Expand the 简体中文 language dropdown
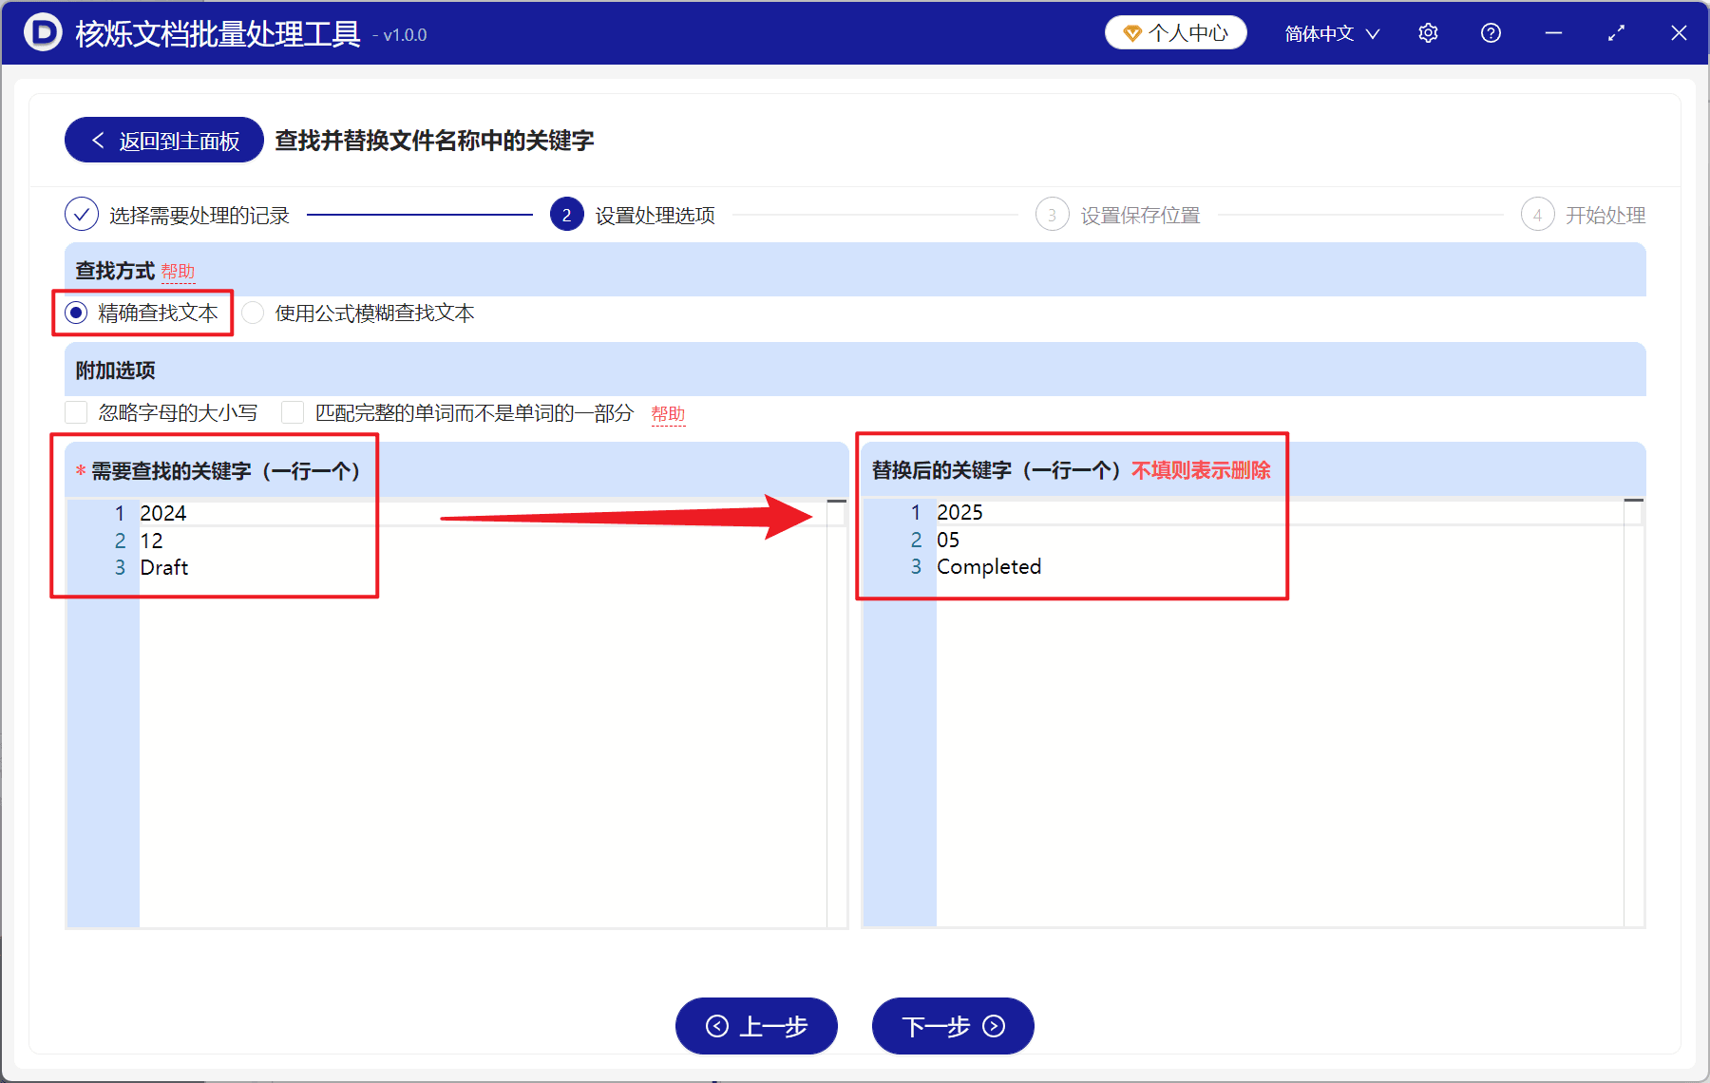Image resolution: width=1710 pixels, height=1083 pixels. coord(1332,34)
